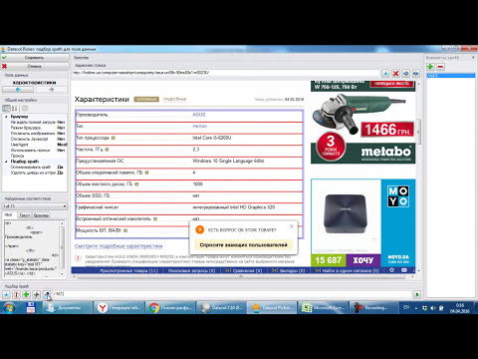This screenshot has height=359, width=478.
Task: Click the ASUS manufacturer link
Action: (x=199, y=115)
